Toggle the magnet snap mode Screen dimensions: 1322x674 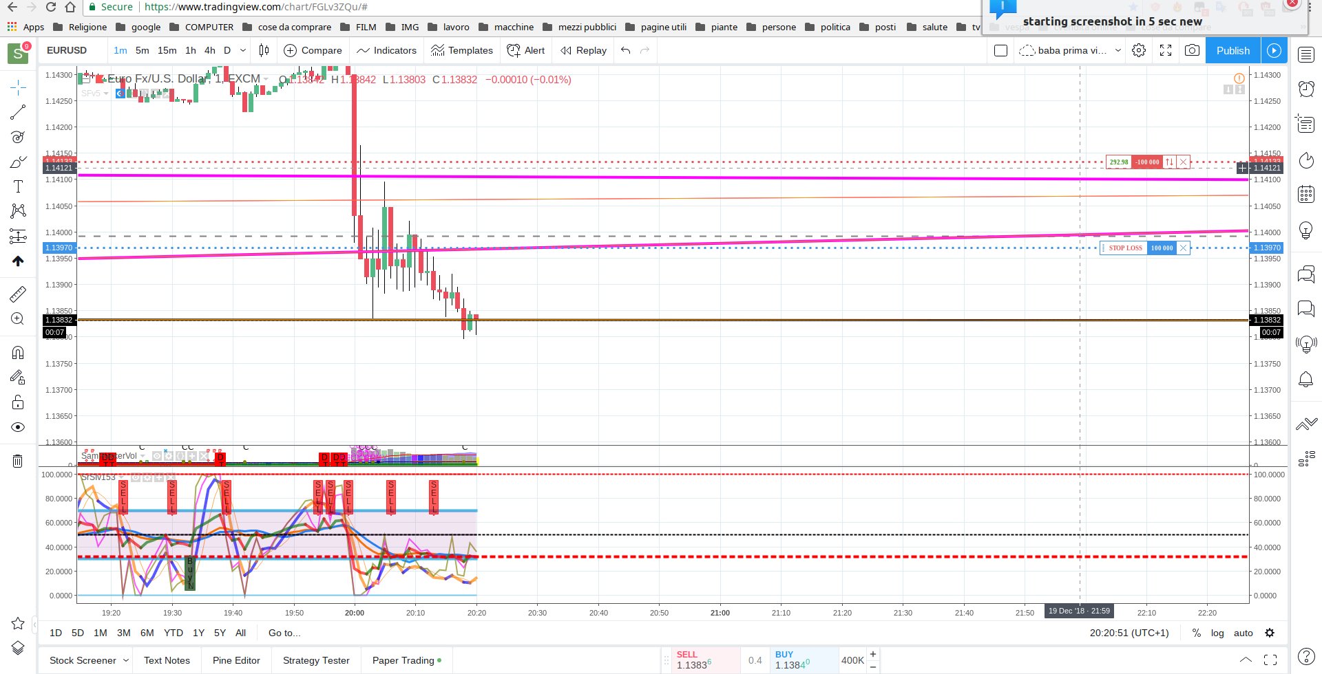click(x=18, y=353)
